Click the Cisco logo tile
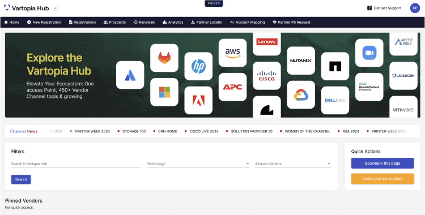 267,76
